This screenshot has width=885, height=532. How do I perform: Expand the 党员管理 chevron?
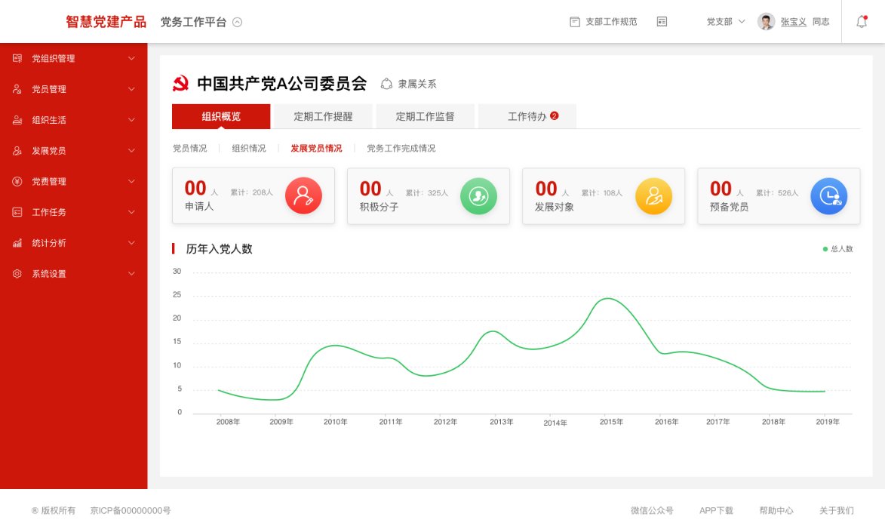click(131, 89)
